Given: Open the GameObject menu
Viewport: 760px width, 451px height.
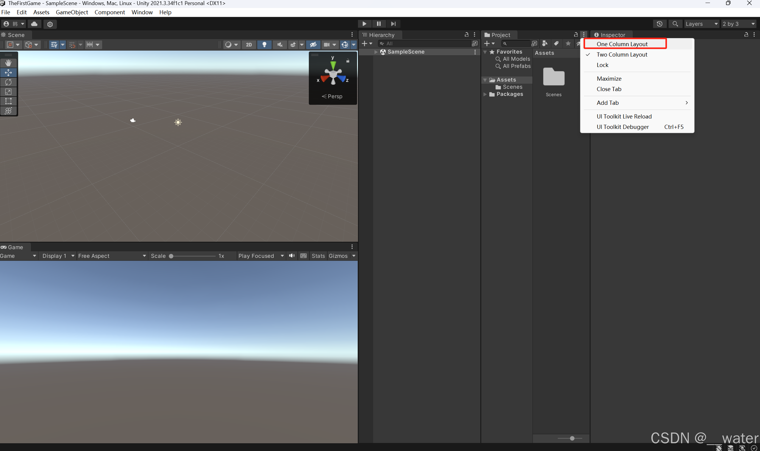Looking at the screenshot, I should click(x=72, y=12).
